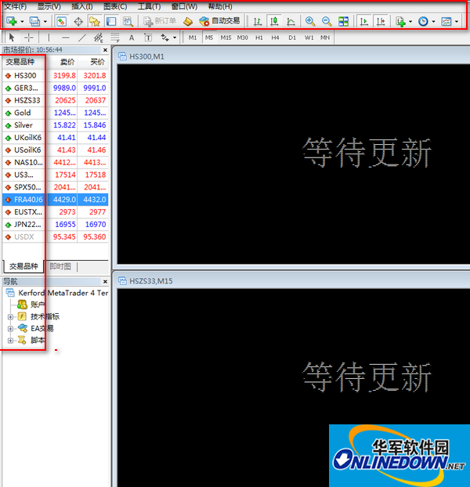This screenshot has height=487, width=470.
Task: Switch to the 交易品种 tab
Action: 23,266
